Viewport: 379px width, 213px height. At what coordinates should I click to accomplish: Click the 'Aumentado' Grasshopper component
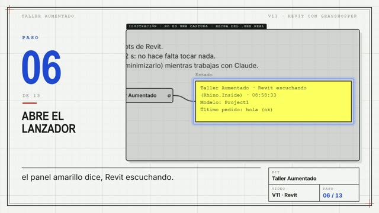click(149, 96)
